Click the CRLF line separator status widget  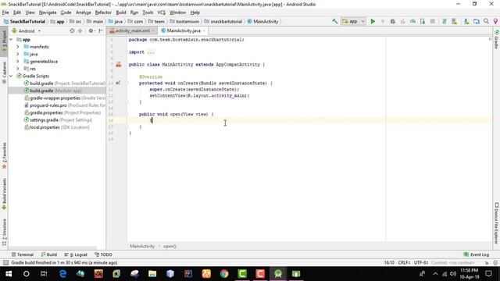(404, 263)
